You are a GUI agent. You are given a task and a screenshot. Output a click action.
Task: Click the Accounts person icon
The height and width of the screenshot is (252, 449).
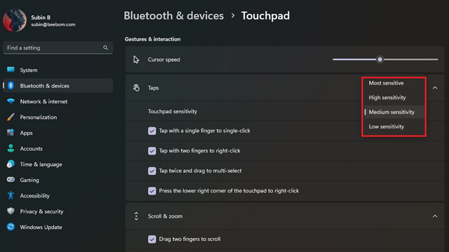(11, 148)
